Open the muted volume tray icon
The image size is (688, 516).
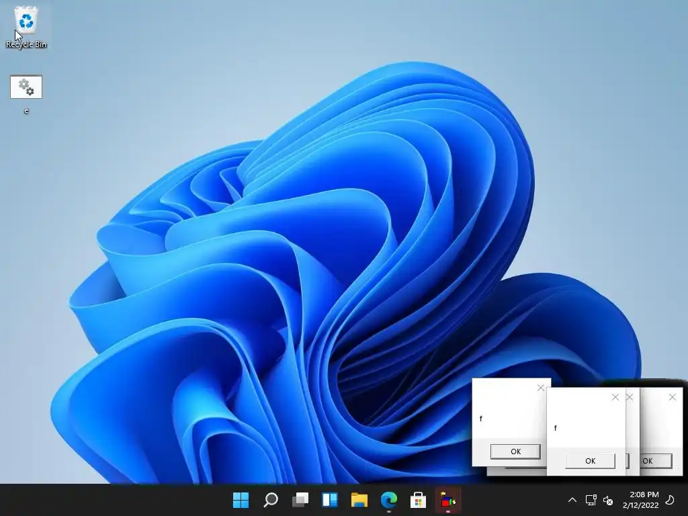[x=608, y=500]
